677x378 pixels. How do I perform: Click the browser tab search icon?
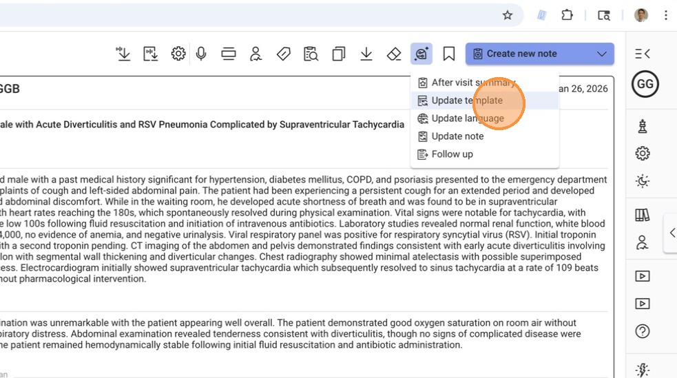click(603, 16)
